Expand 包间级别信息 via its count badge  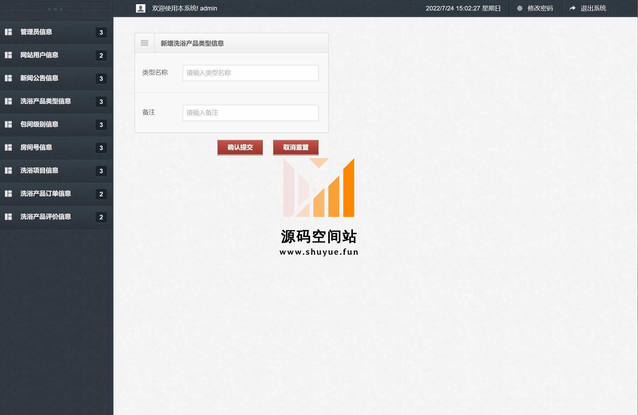pos(101,125)
